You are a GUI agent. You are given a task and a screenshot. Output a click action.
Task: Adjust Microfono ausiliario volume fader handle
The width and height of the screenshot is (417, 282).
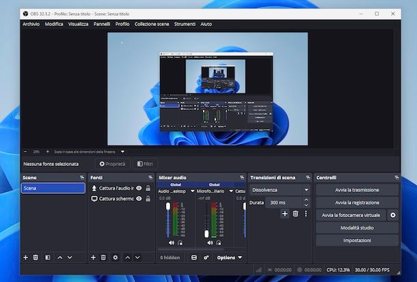(x=206, y=234)
